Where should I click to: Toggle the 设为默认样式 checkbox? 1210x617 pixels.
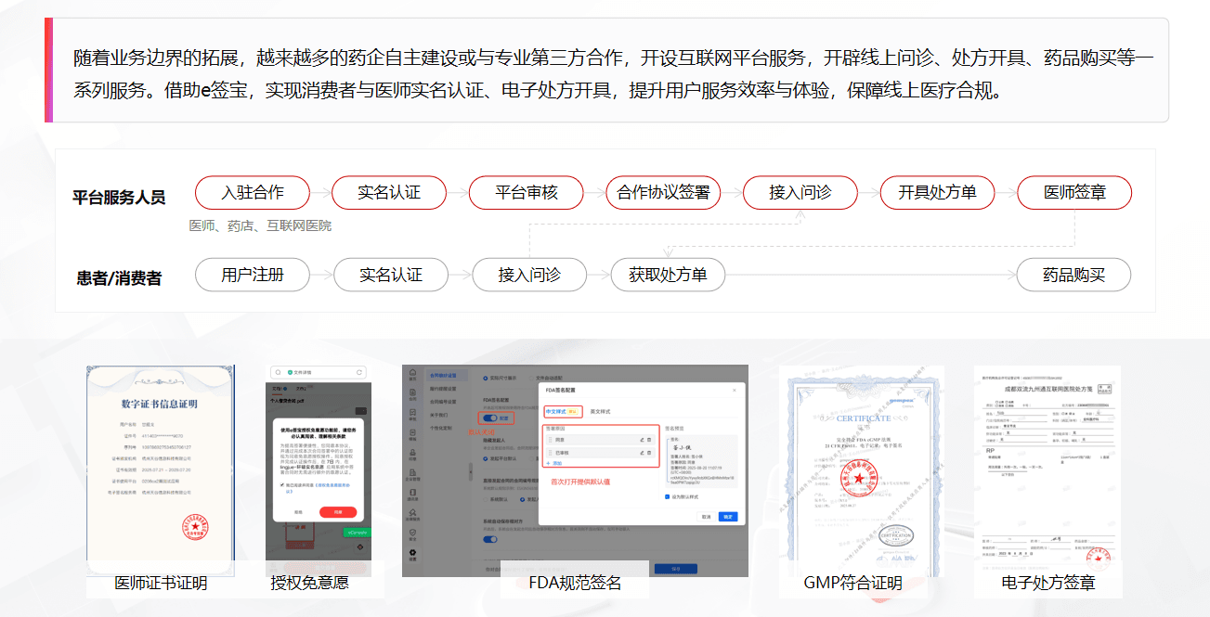coord(668,496)
